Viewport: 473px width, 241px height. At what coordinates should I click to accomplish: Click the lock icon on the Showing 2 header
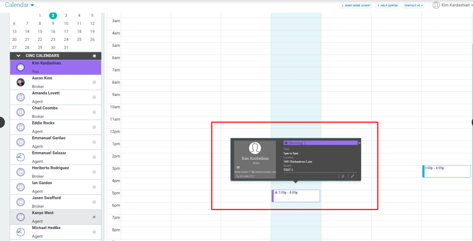pyautogui.click(x=286, y=143)
